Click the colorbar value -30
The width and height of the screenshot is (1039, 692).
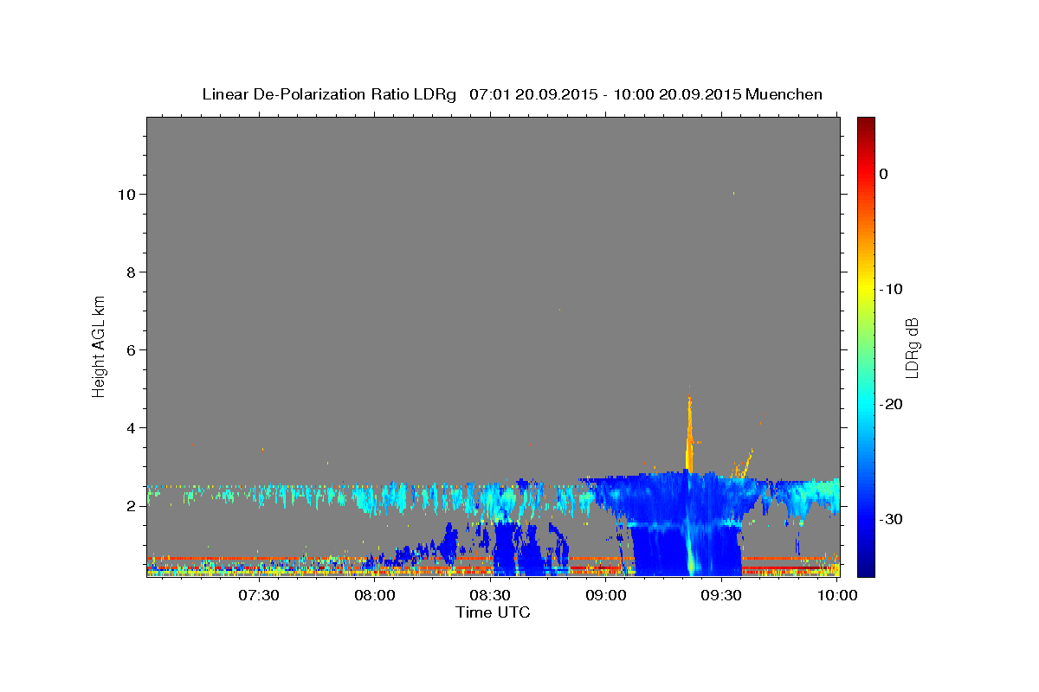(x=891, y=519)
